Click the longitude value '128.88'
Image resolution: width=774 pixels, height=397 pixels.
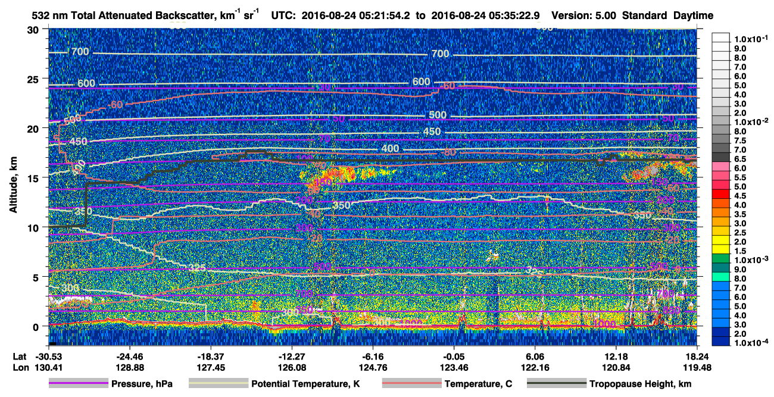pos(129,367)
